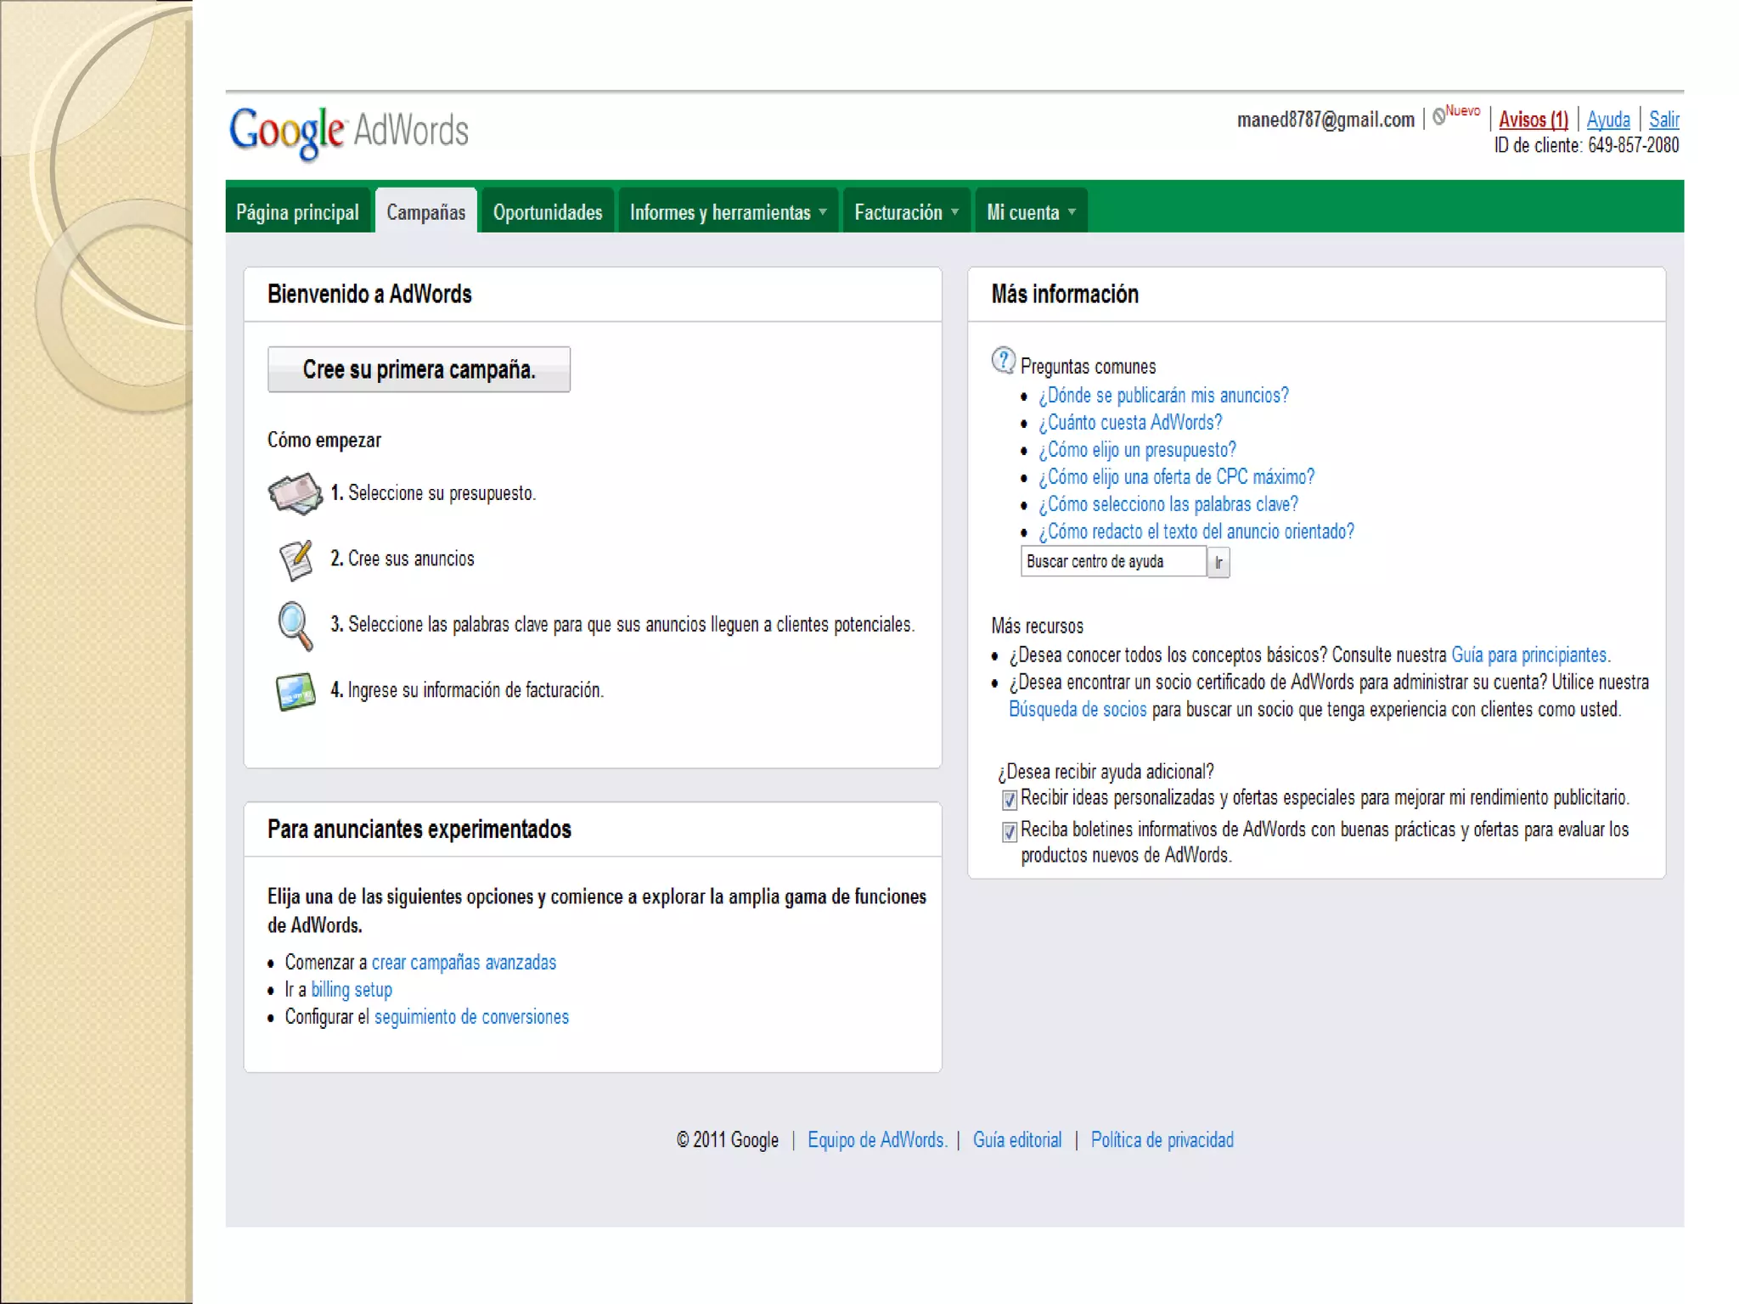This screenshot has height=1304, width=1739.
Task: Click the Buscar centro de ayuda field
Action: click(1112, 562)
